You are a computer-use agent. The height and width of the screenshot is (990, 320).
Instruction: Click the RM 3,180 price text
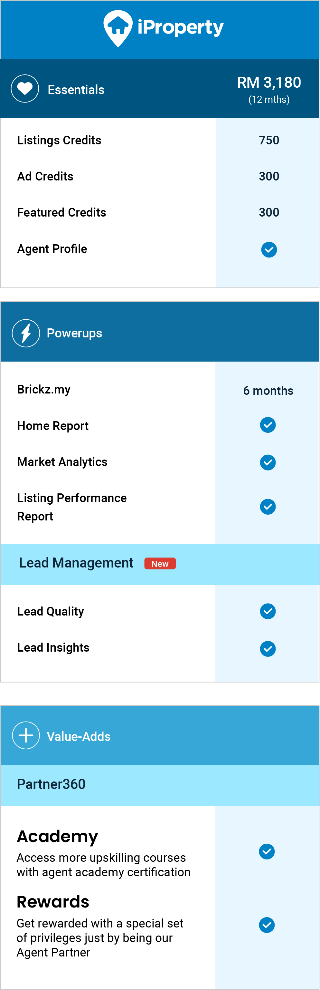coord(269,82)
